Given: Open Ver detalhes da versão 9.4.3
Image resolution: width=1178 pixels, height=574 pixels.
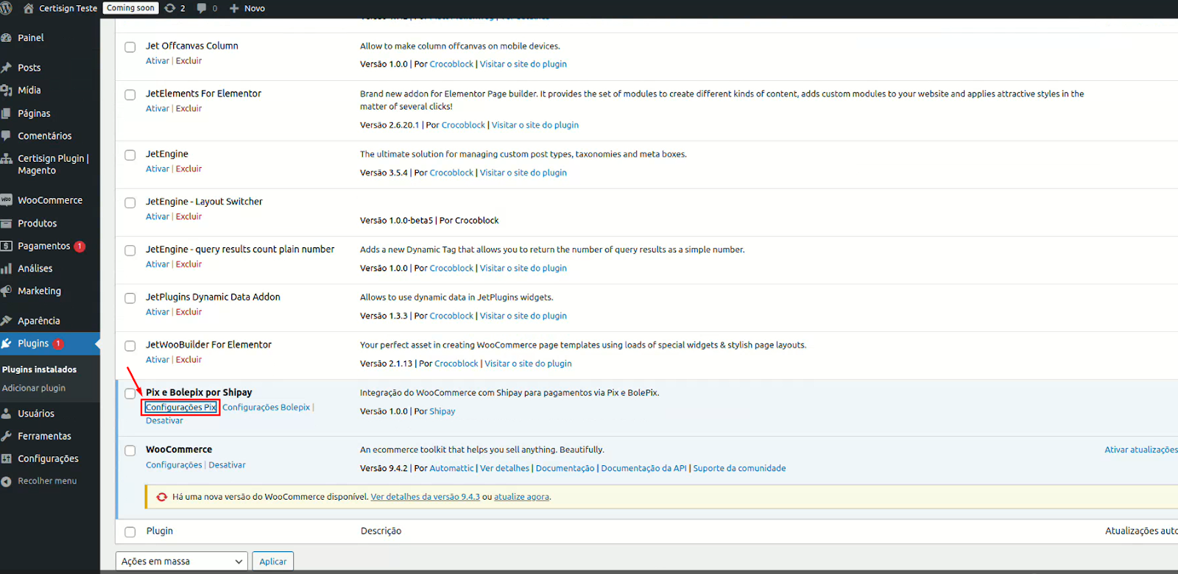Looking at the screenshot, I should pyautogui.click(x=425, y=497).
